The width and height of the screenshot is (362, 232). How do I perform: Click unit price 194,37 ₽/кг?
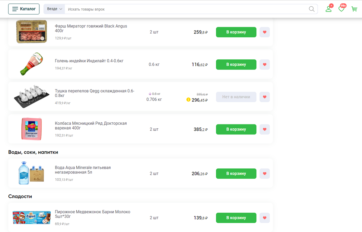pos(64,68)
